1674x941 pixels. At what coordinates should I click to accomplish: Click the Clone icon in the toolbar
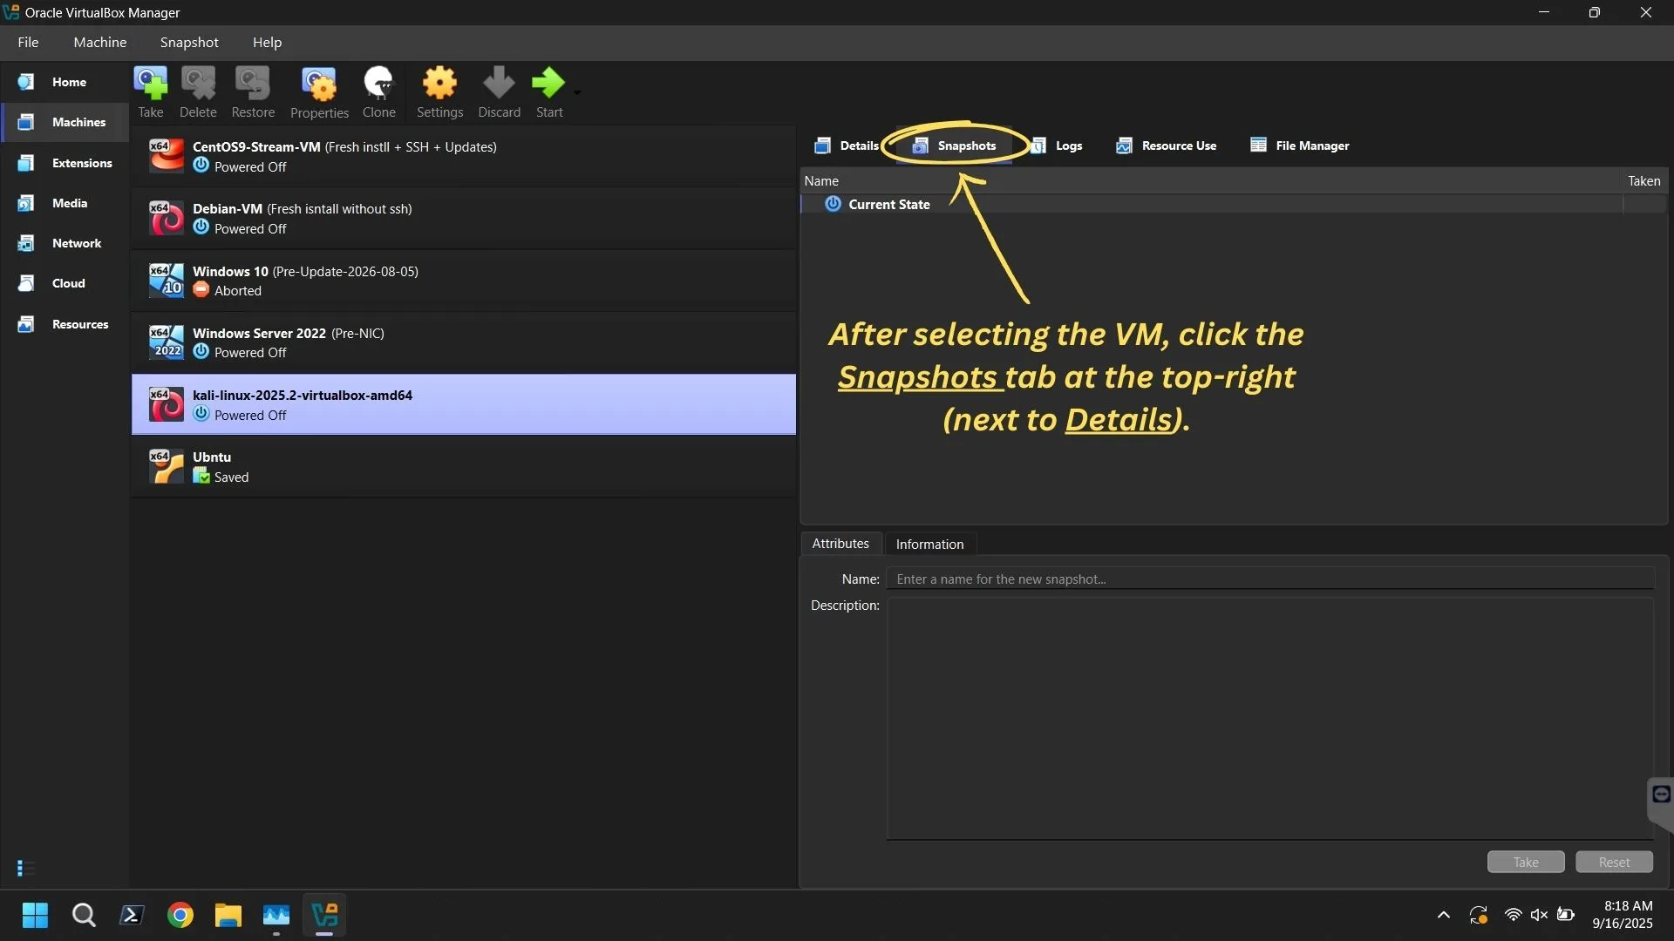[x=378, y=87]
